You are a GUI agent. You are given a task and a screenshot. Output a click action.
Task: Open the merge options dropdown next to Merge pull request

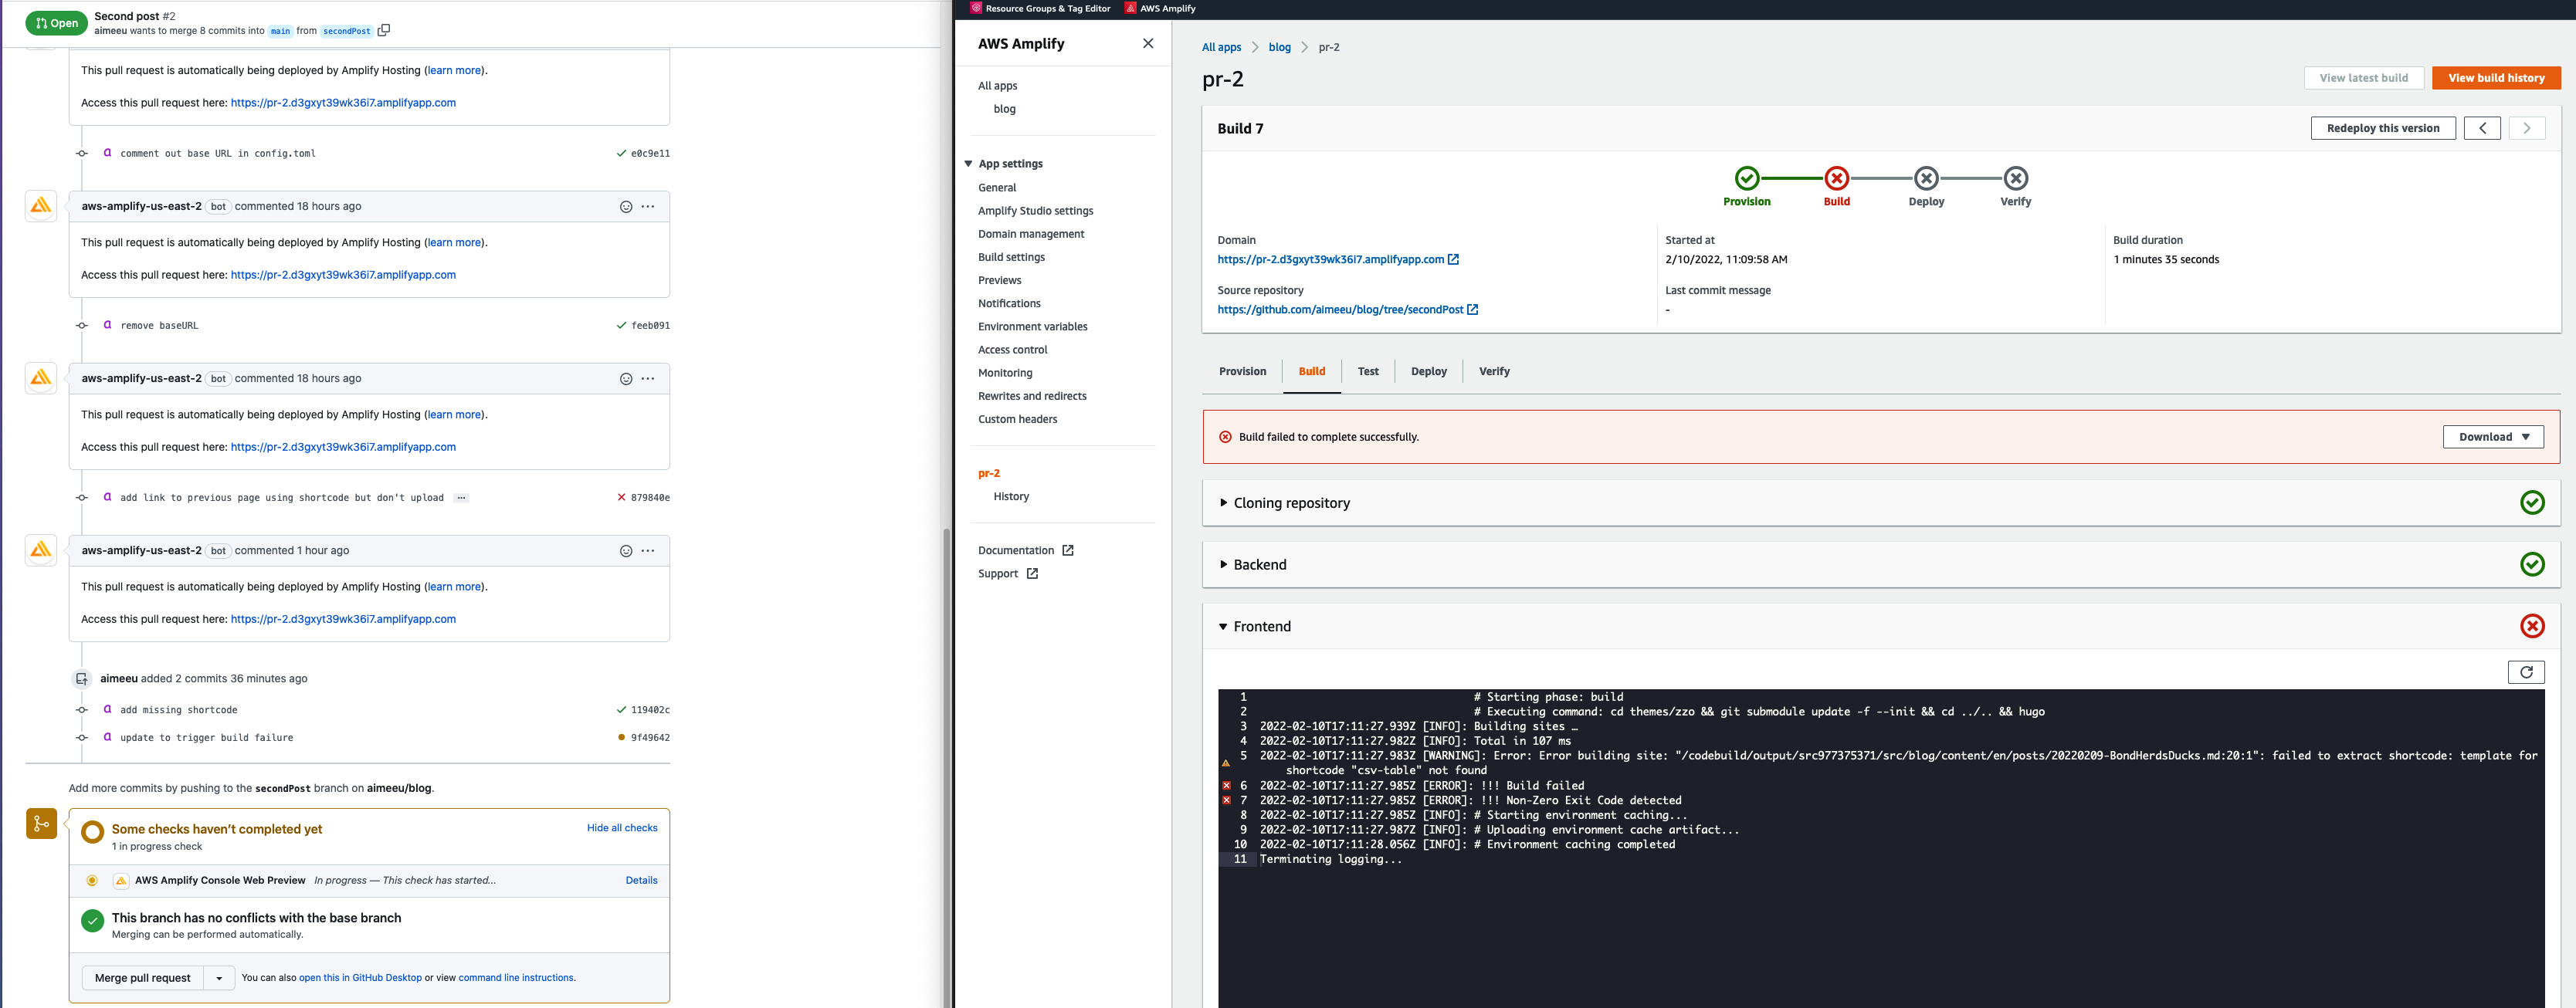[x=219, y=978]
